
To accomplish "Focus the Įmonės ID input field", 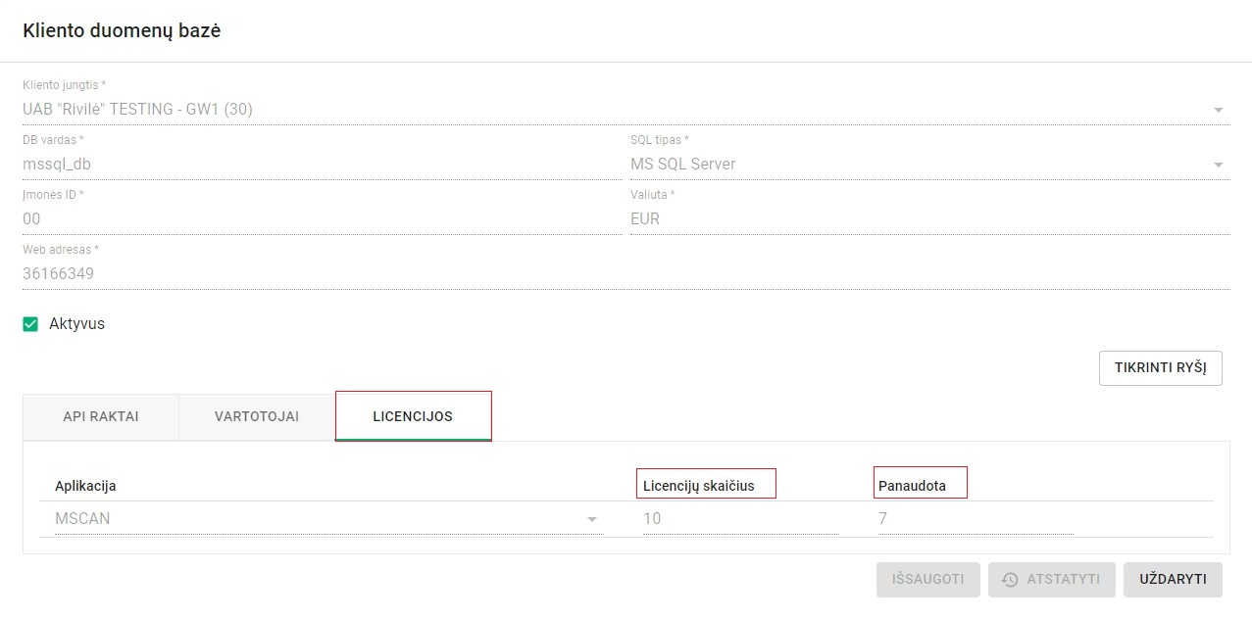I will click(322, 219).
